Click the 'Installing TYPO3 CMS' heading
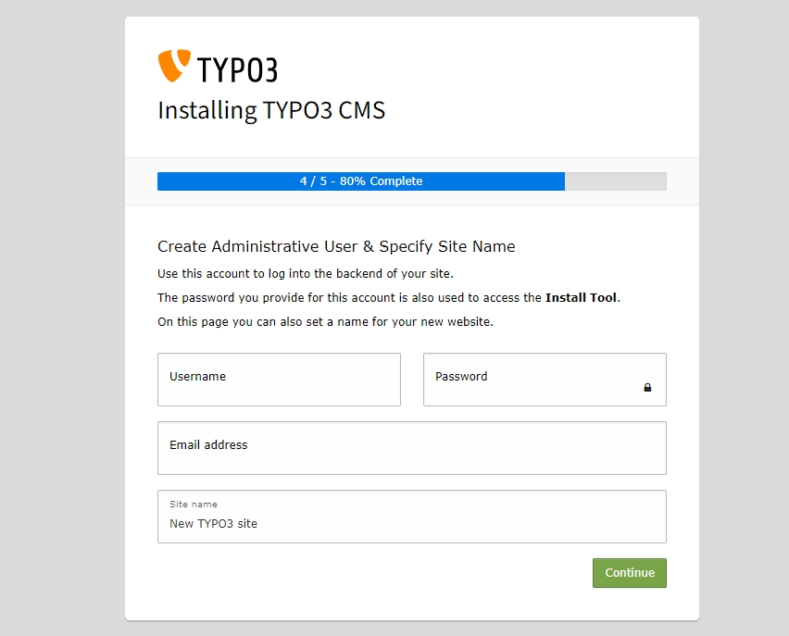Image resolution: width=789 pixels, height=636 pixels. [x=271, y=110]
